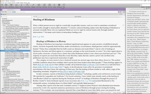Collapse Part 3 Miracle Accounts beyond Antiquity
151x94 pixels.
3,38
